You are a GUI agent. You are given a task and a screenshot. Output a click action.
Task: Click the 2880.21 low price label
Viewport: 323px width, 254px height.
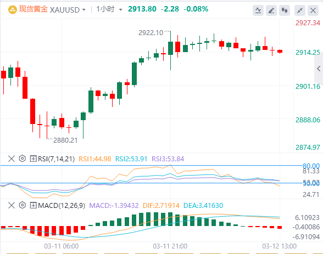(65, 140)
